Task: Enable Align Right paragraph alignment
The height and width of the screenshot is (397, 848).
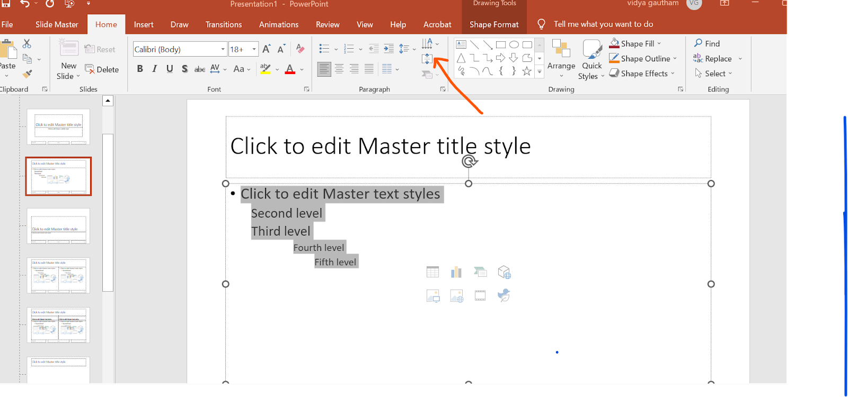Action: (354, 69)
